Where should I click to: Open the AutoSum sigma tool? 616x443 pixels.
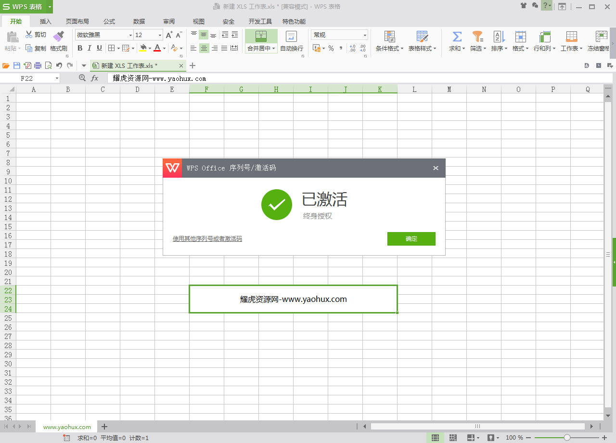(457, 37)
